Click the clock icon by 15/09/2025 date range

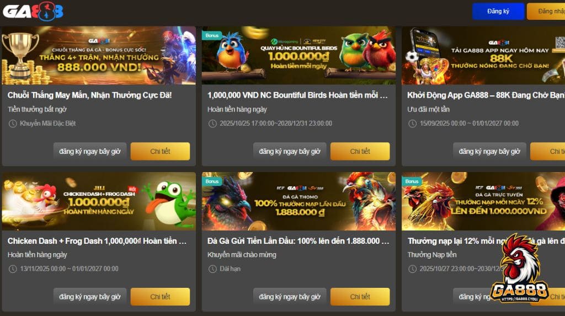pos(413,124)
